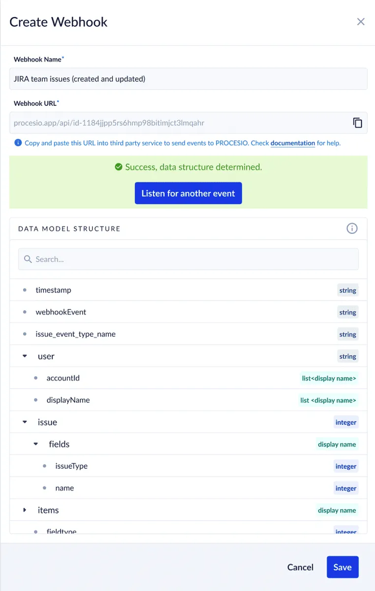The height and width of the screenshot is (591, 375).
Task: Collapse the fields node
Action: (35, 444)
